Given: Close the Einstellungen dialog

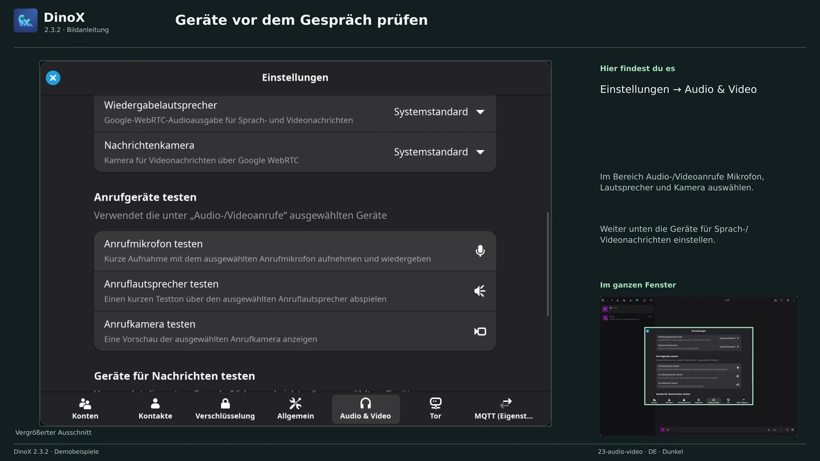Looking at the screenshot, I should pyautogui.click(x=53, y=78).
